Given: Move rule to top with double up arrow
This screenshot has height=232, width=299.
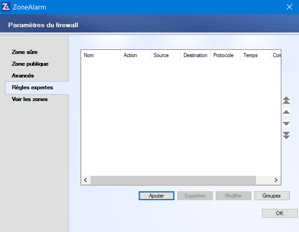Looking at the screenshot, I should pos(286,100).
